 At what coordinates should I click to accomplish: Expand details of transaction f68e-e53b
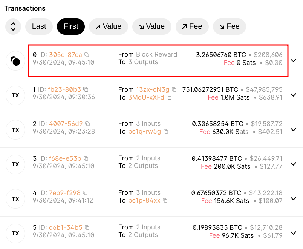point(294,164)
